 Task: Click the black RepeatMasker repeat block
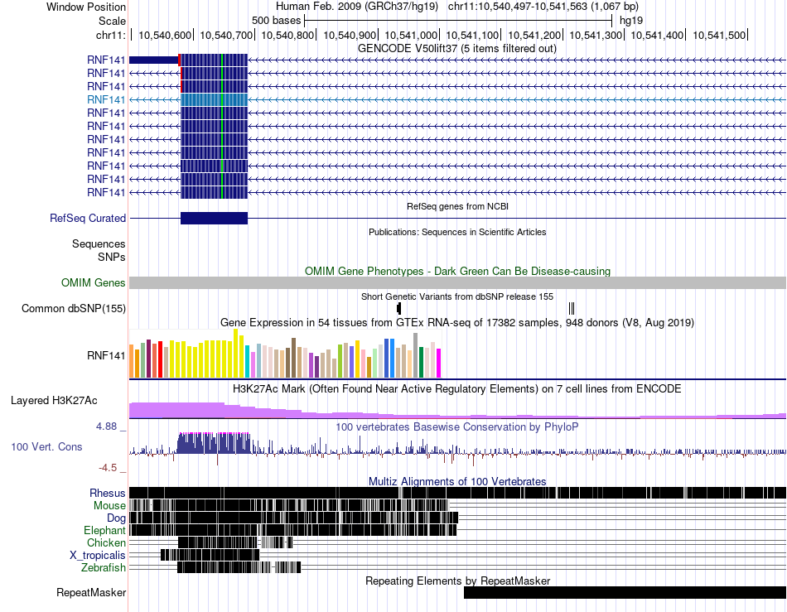tap(625, 593)
